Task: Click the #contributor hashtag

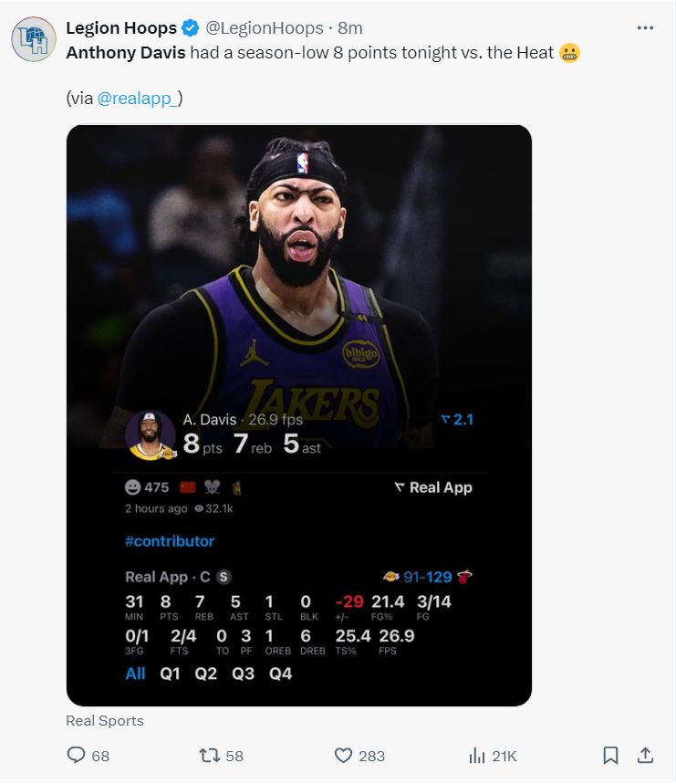Action: coord(170,541)
